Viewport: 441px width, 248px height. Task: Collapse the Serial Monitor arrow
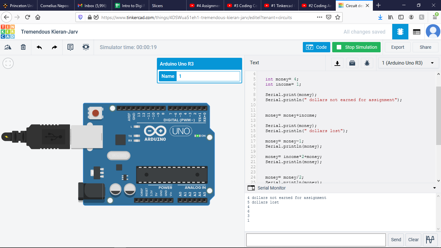pyautogui.click(x=435, y=188)
